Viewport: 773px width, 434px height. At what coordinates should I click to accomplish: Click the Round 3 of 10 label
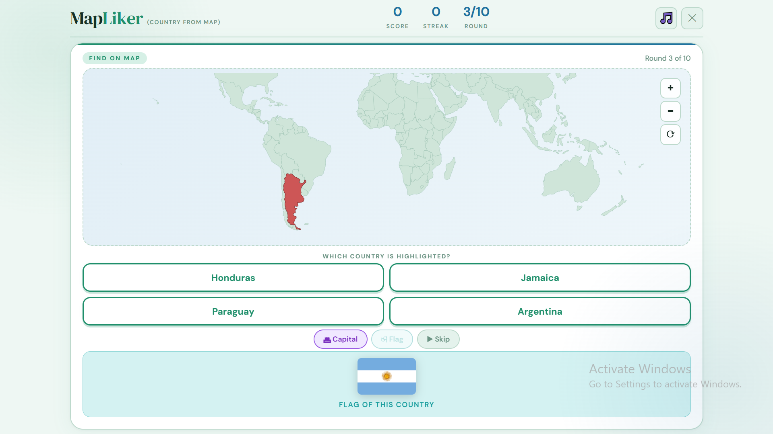pyautogui.click(x=668, y=58)
